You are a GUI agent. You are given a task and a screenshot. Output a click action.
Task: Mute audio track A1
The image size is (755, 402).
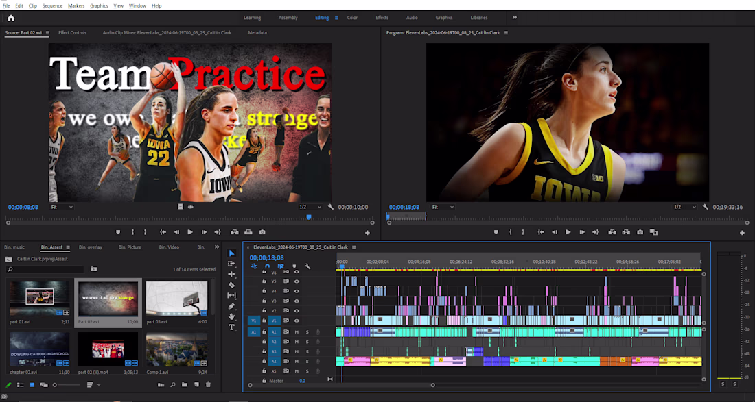pyautogui.click(x=297, y=332)
